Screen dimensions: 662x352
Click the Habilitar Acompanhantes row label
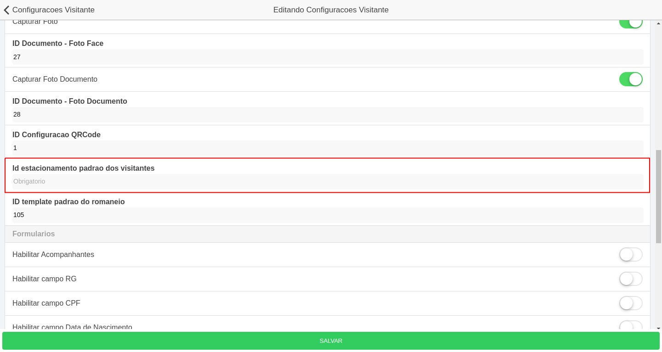tap(53, 254)
